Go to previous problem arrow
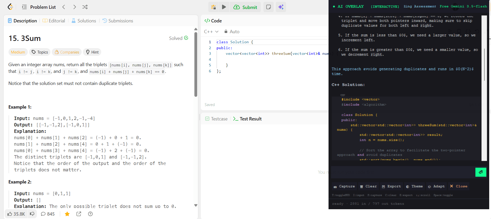The height and width of the screenshot is (219, 491). click(x=64, y=7)
